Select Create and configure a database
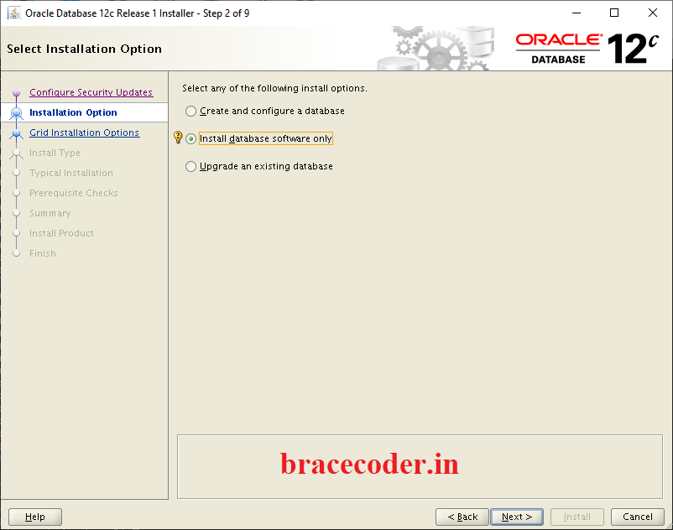 point(191,111)
